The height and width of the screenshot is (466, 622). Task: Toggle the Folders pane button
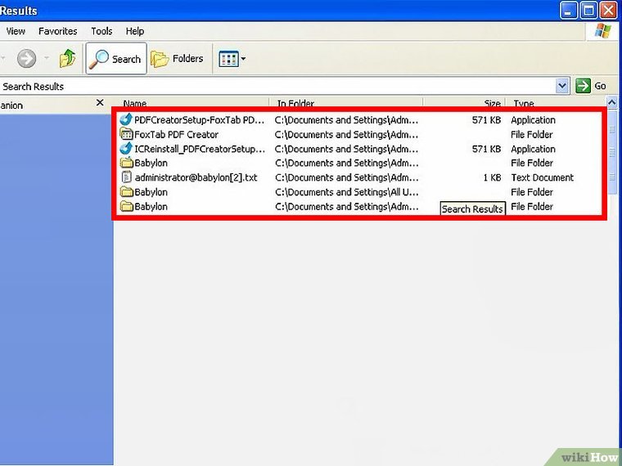tap(177, 59)
